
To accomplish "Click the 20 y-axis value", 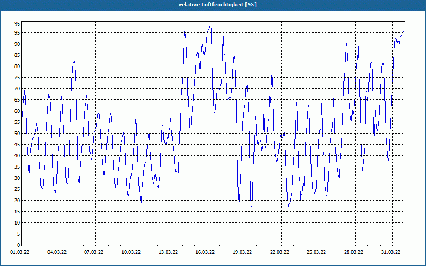I will point(17,201).
